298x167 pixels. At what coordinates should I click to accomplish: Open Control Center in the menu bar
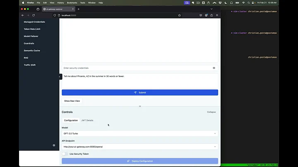[253, 3]
